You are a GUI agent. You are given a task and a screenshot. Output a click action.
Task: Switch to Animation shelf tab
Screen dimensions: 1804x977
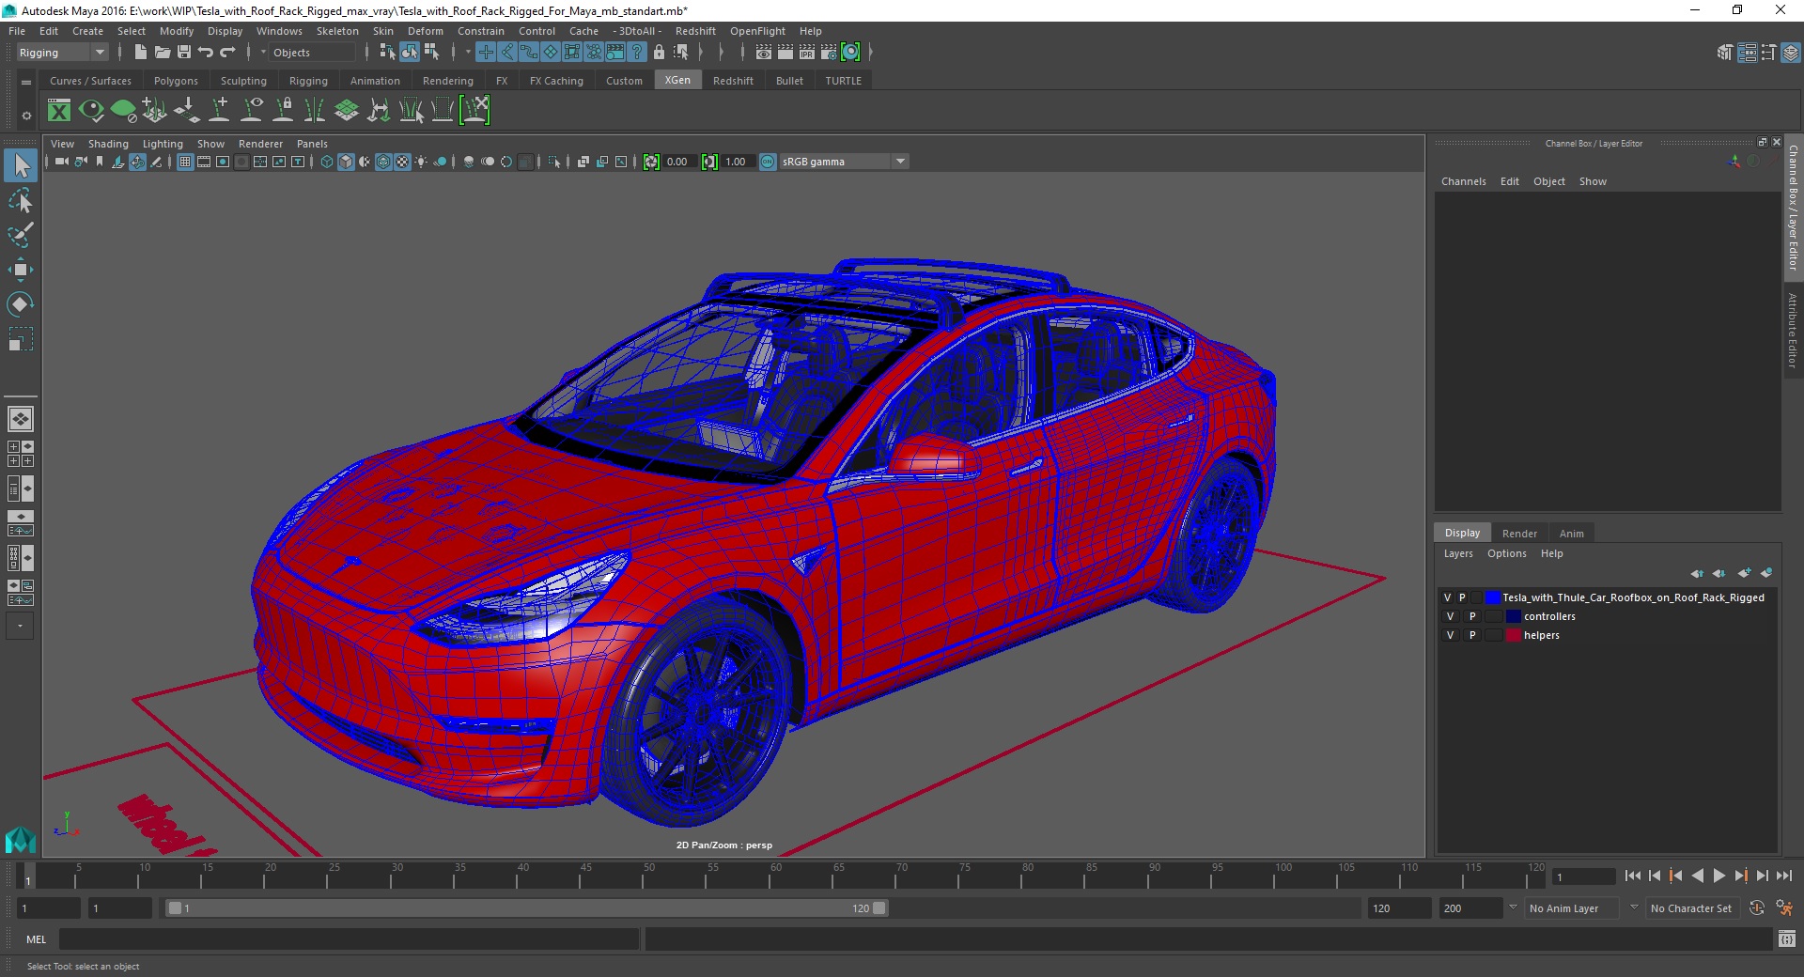(375, 81)
